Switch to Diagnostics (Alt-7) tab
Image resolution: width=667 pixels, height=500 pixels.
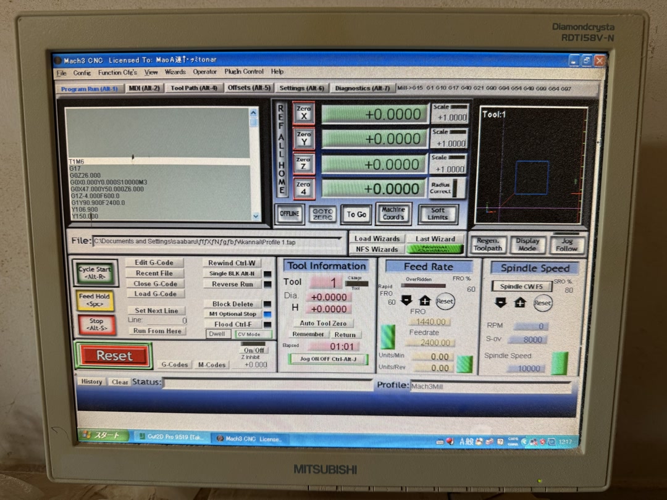pos(362,88)
